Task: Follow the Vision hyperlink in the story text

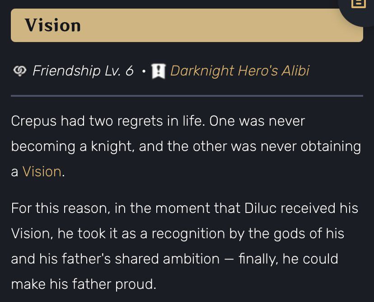Action: click(x=42, y=171)
